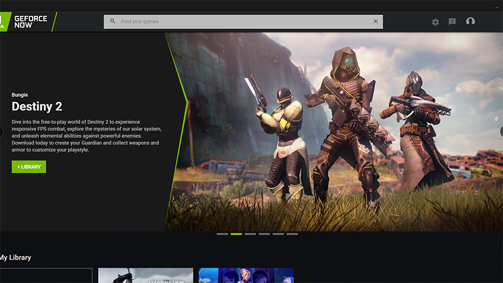
Task: Click the My Library section heading
Action: coord(15,258)
